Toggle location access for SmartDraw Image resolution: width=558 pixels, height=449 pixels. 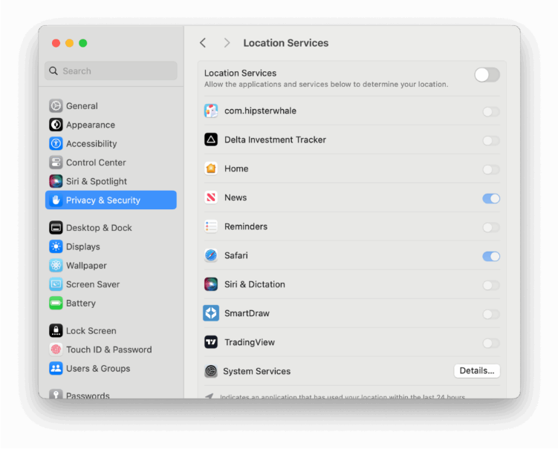pyautogui.click(x=491, y=314)
